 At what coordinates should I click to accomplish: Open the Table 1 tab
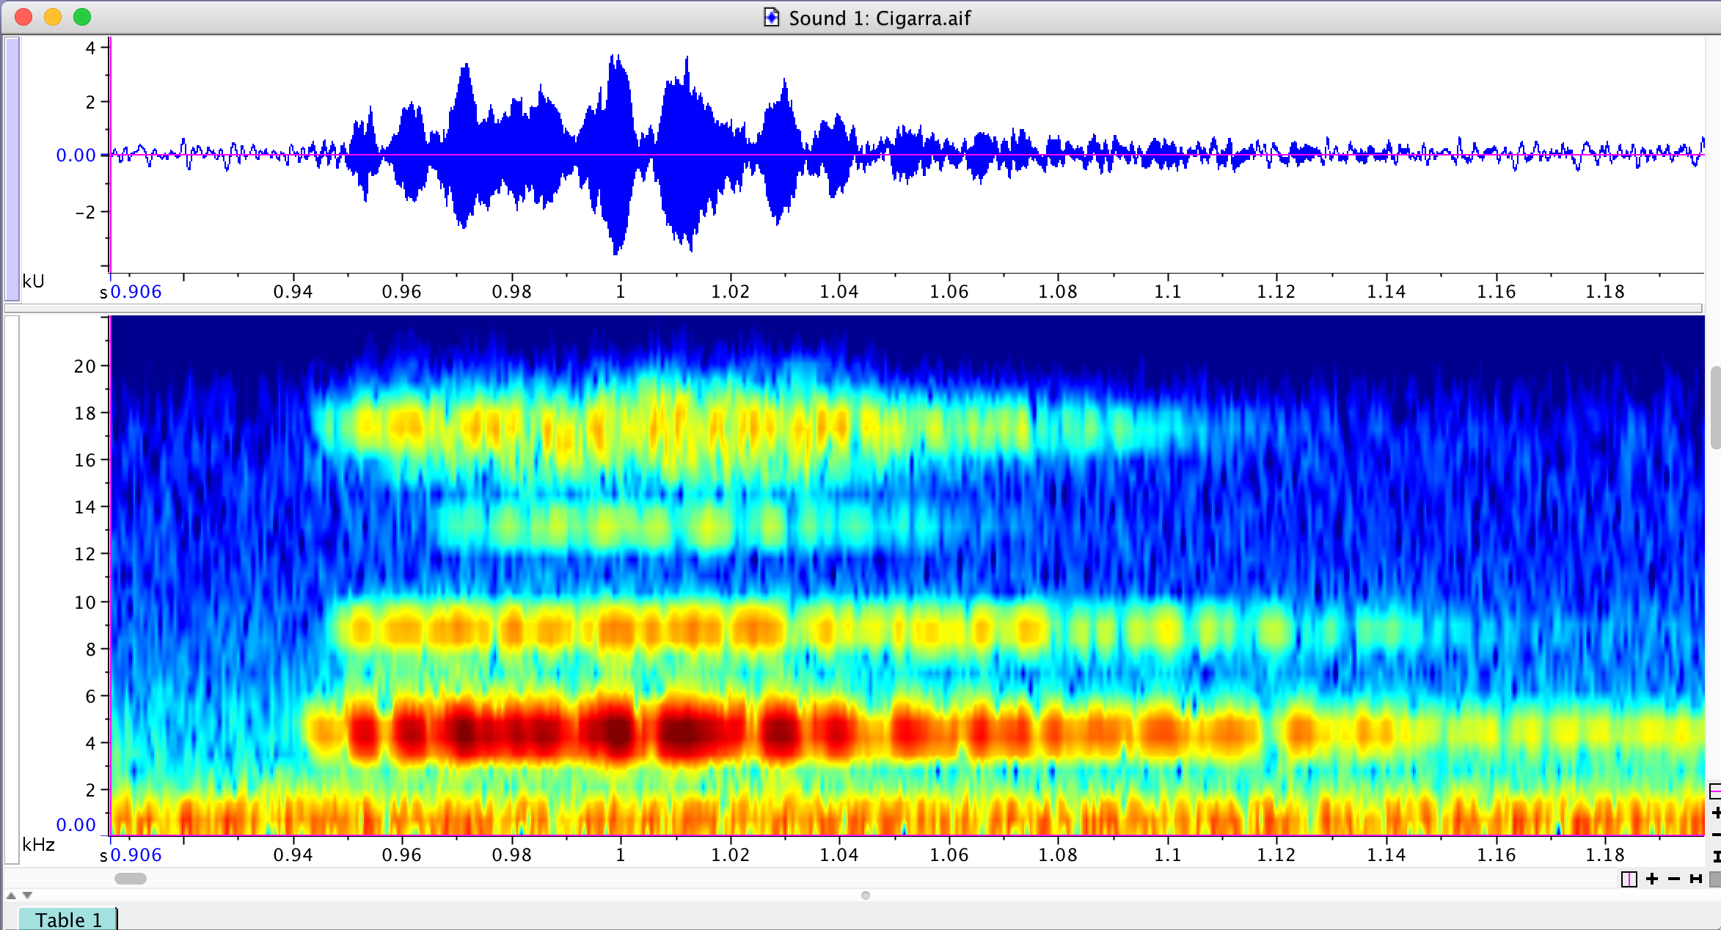tap(67, 920)
